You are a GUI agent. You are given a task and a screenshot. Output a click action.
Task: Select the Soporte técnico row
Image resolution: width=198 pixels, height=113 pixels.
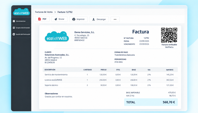point(110,85)
